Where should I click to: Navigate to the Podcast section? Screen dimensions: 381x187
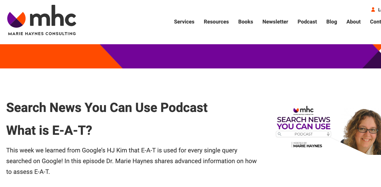coord(307,22)
